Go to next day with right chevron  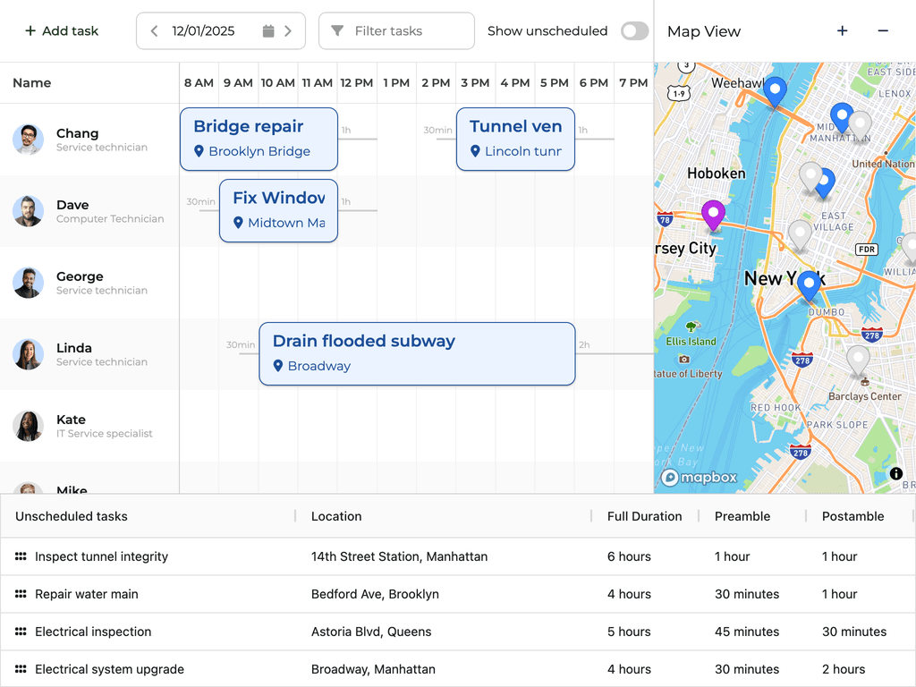pyautogui.click(x=288, y=31)
